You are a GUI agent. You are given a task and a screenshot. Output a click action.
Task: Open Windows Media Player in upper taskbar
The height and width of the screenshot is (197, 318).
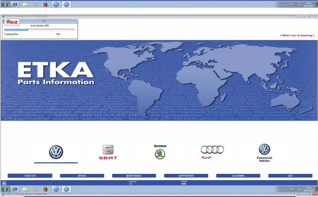[35, 5]
